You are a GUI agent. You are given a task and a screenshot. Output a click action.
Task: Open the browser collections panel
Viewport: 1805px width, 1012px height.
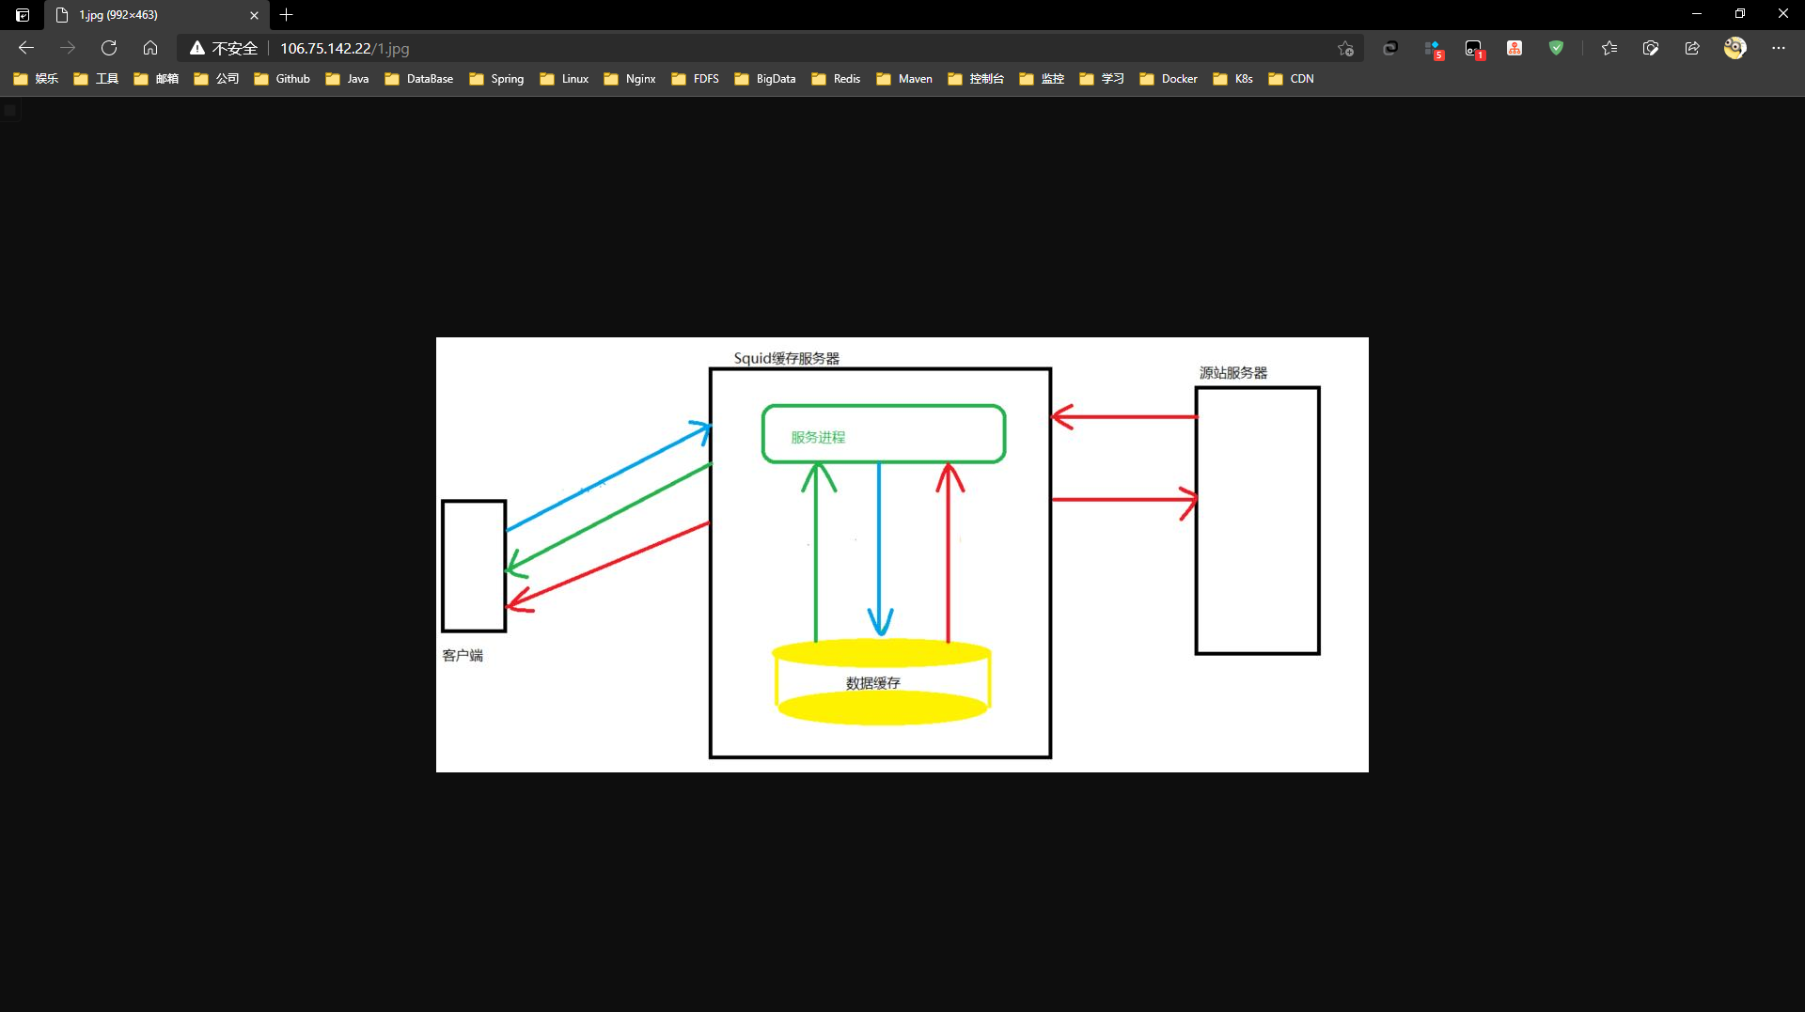1651,48
